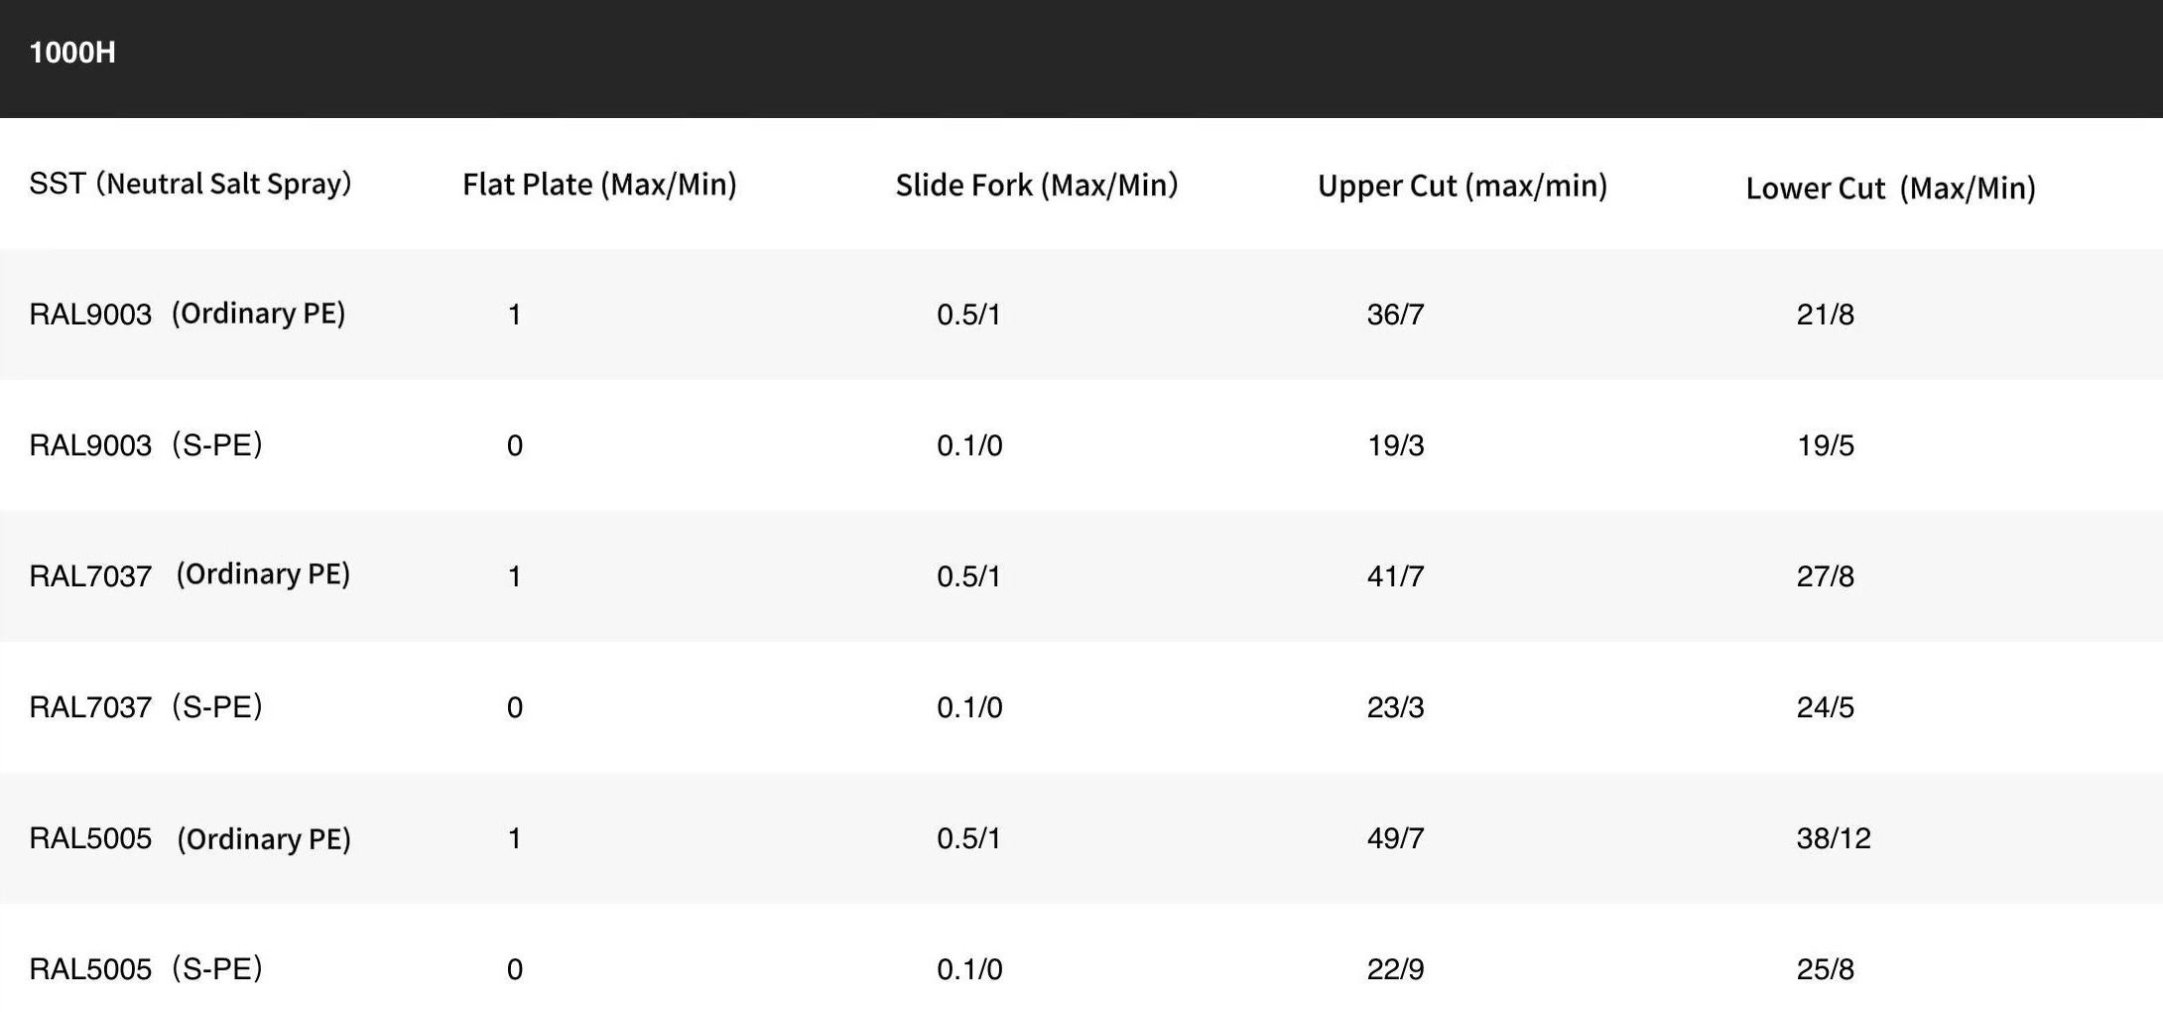The width and height of the screenshot is (2163, 1012).
Task: Click the 49/7 Upper Cut cell
Action: click(1395, 838)
